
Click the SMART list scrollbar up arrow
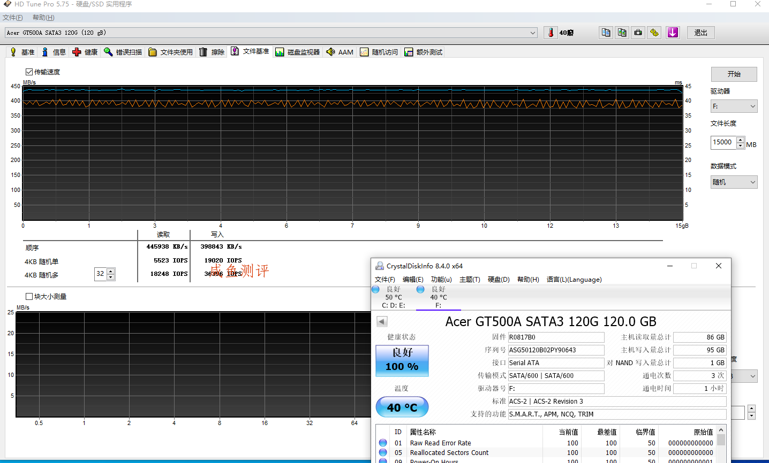[721, 430]
